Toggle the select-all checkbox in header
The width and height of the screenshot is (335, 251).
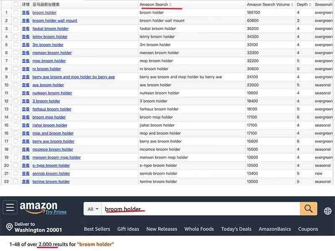(15, 4)
